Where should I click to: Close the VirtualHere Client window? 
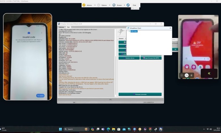click(x=170, y=28)
